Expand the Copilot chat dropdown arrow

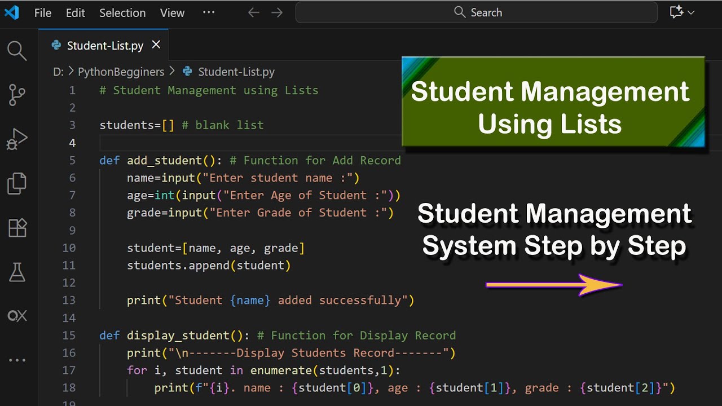(x=691, y=12)
